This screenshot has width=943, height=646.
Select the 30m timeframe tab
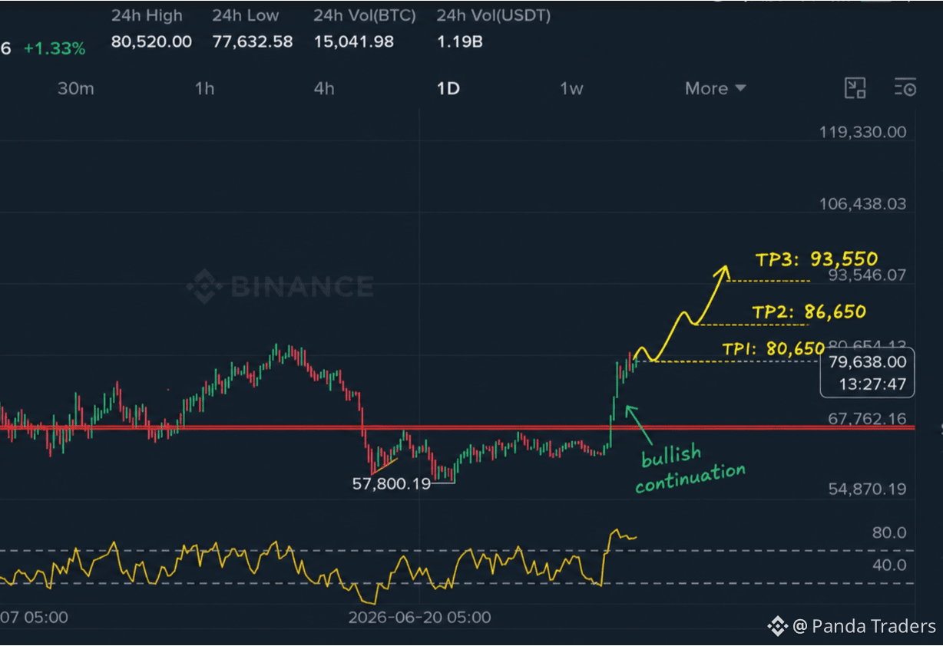click(75, 88)
